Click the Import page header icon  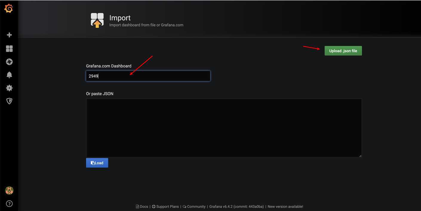[x=97, y=20]
